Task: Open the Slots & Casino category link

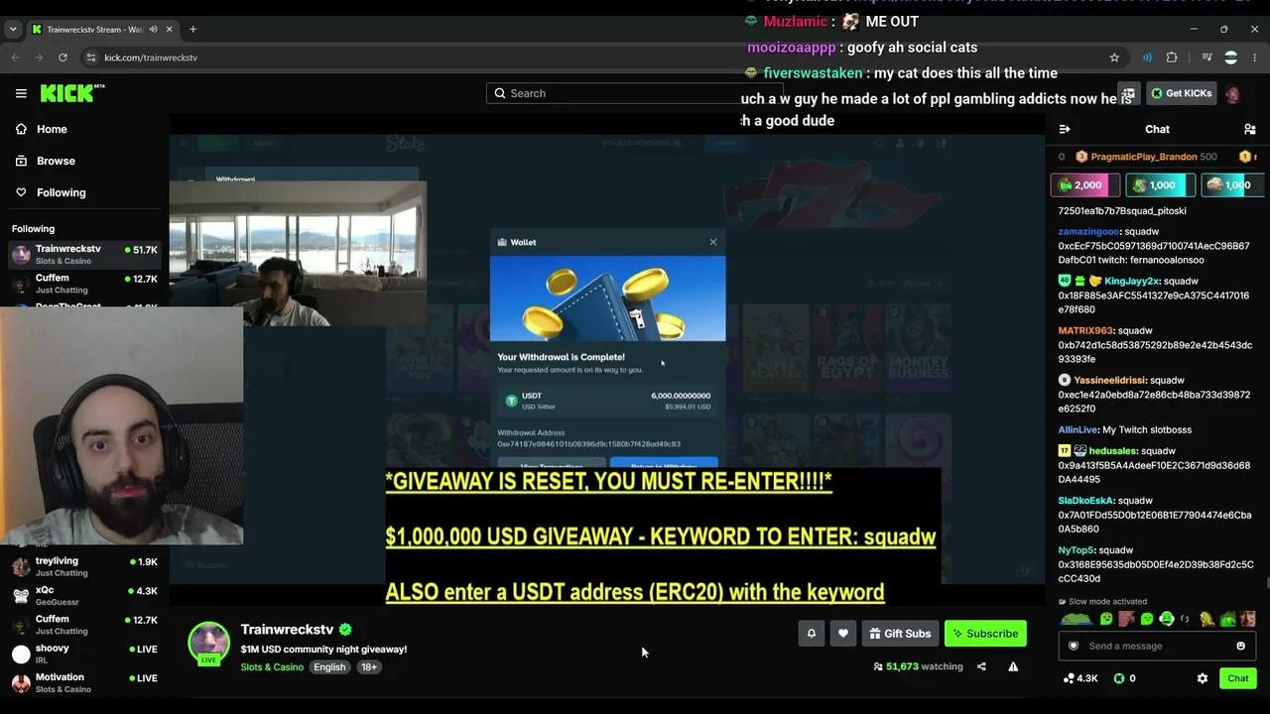Action: pyautogui.click(x=272, y=667)
